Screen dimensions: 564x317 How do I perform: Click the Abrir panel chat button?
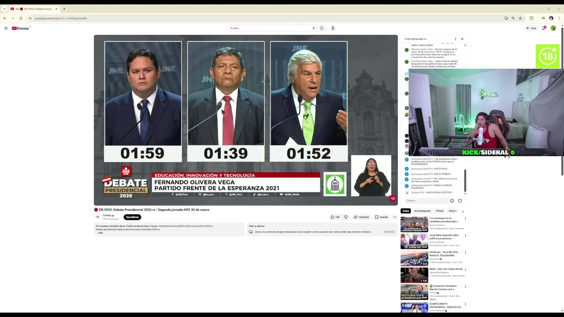(389, 232)
